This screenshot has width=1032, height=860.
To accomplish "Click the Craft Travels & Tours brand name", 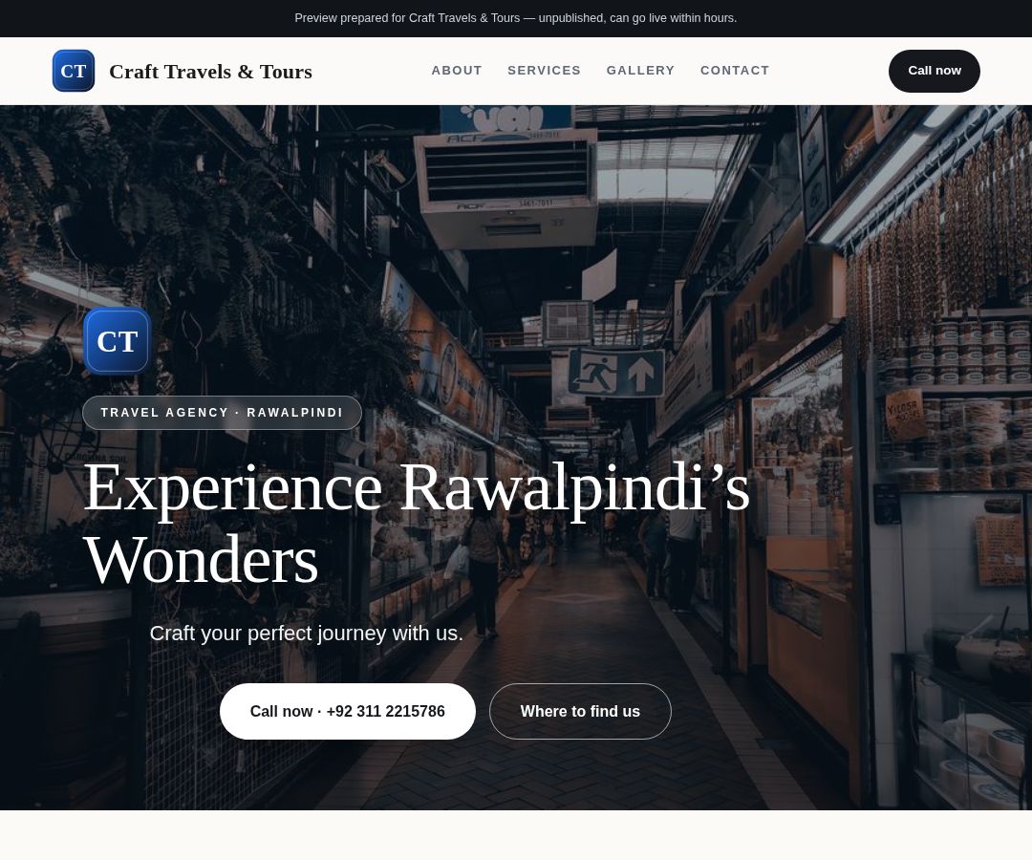I will pyautogui.click(x=210, y=71).
